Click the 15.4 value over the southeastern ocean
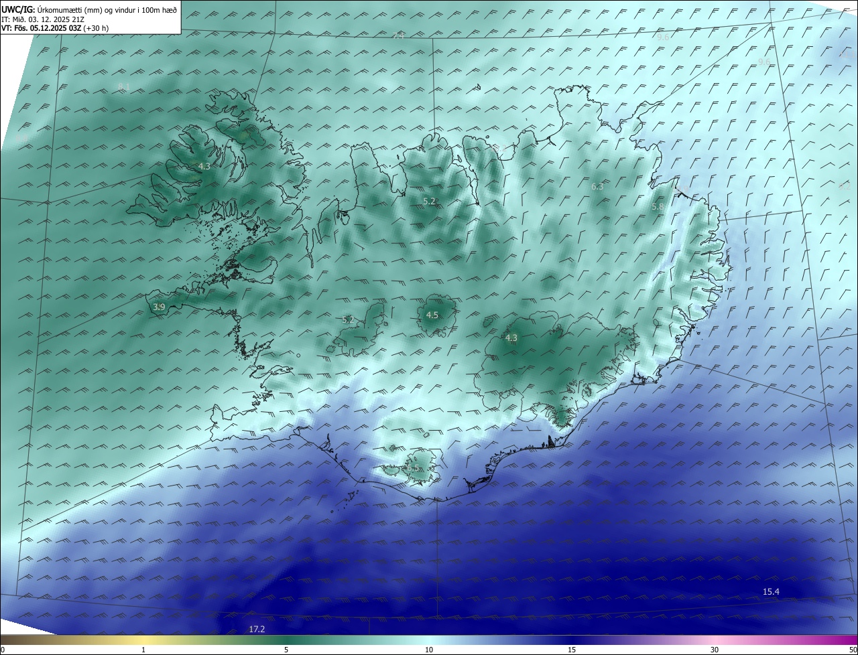Viewport: 858px width, 655px height. tap(772, 592)
